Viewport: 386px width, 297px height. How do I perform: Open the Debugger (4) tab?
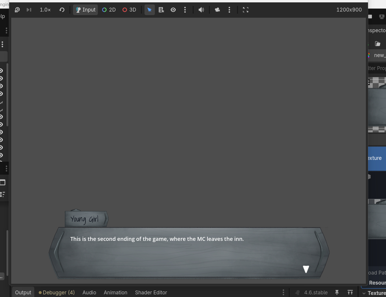click(x=57, y=292)
